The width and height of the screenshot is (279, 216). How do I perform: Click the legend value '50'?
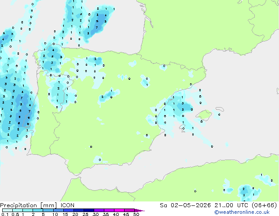pyautogui.click(x=136, y=214)
